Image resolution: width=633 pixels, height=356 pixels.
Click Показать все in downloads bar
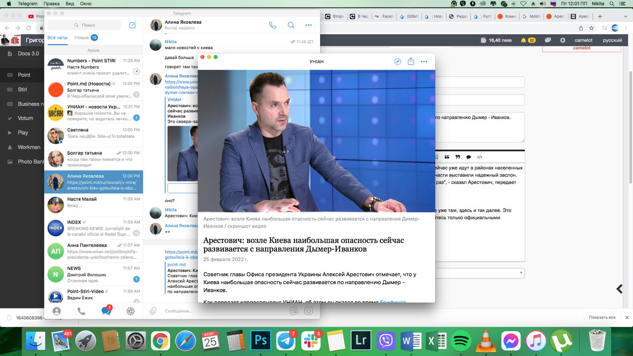602,317
